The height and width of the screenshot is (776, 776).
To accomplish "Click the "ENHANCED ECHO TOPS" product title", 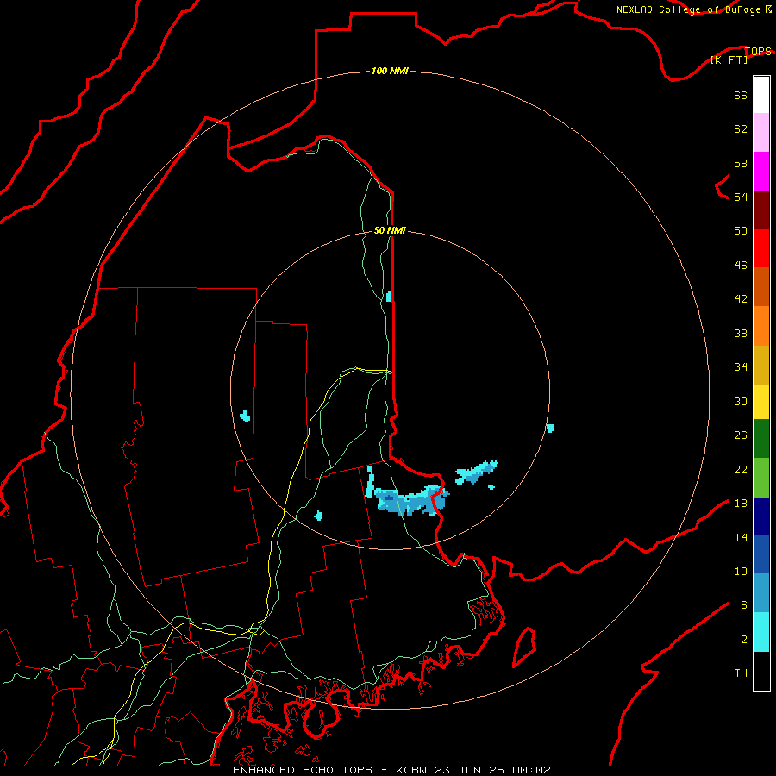I will (x=303, y=770).
